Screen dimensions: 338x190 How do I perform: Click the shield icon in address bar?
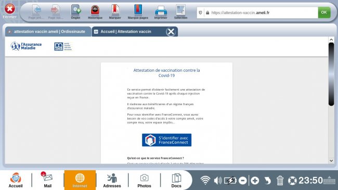(x=200, y=12)
